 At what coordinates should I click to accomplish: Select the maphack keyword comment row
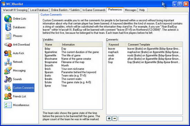[144, 52]
